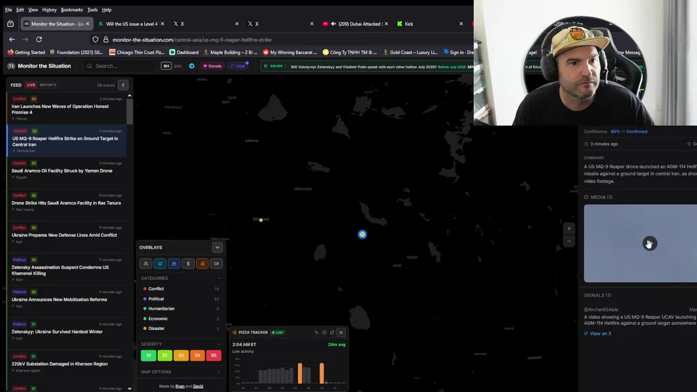
Task: Play the media video in the details panel
Action: (649, 243)
